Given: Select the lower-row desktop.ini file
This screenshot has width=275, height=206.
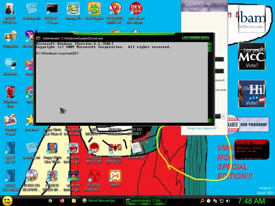Looking at the screenshot, I should (31, 151).
